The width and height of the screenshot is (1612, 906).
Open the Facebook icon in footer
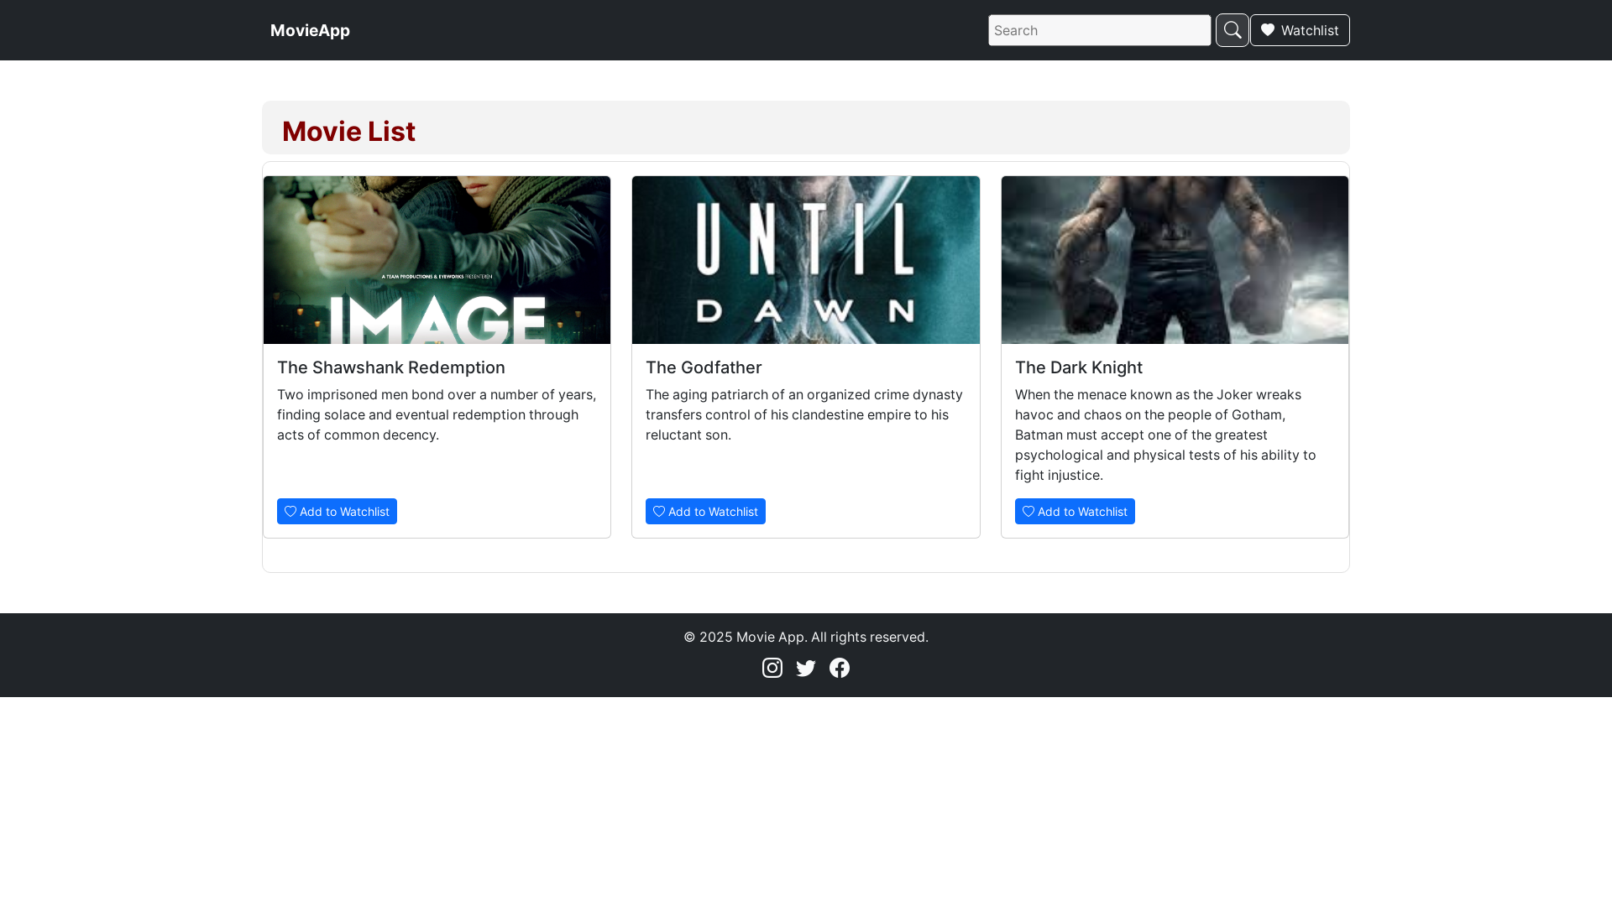840,668
